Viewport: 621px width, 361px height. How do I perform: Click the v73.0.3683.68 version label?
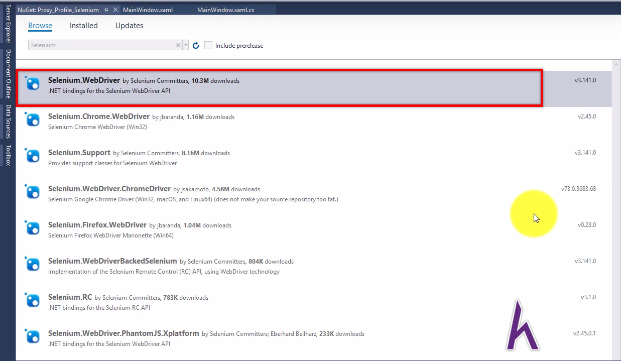point(579,189)
